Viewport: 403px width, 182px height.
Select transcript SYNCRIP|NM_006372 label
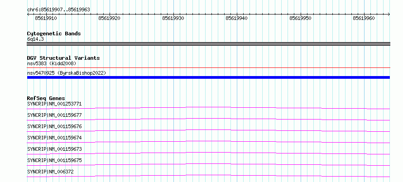pyautogui.click(x=50, y=172)
